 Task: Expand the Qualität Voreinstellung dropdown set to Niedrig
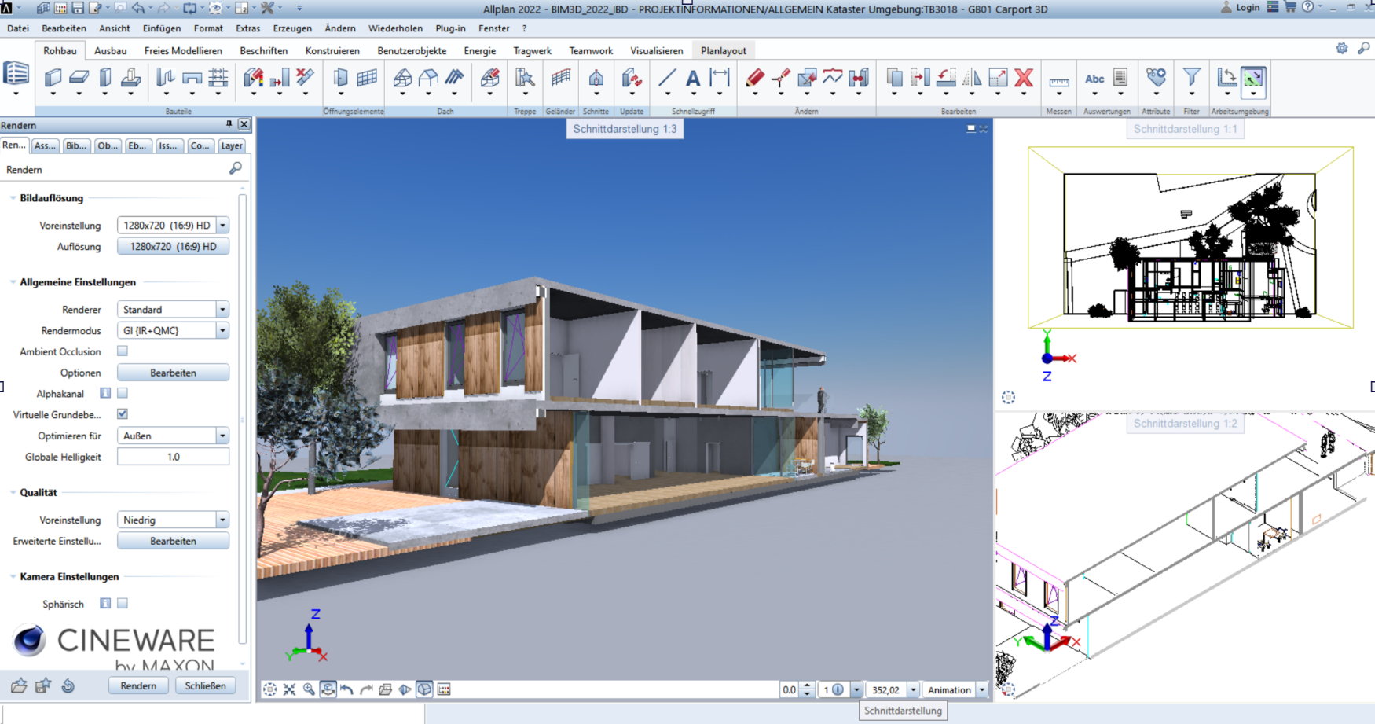point(173,520)
